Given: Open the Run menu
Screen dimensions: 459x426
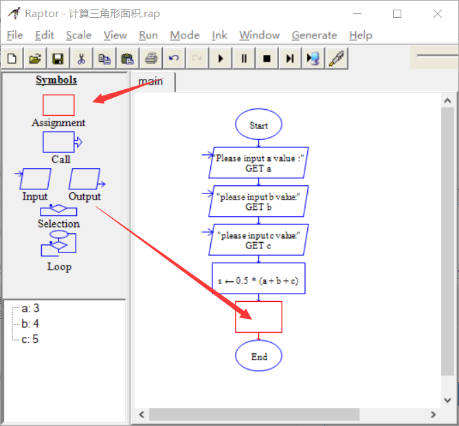Looking at the screenshot, I should pos(148,35).
